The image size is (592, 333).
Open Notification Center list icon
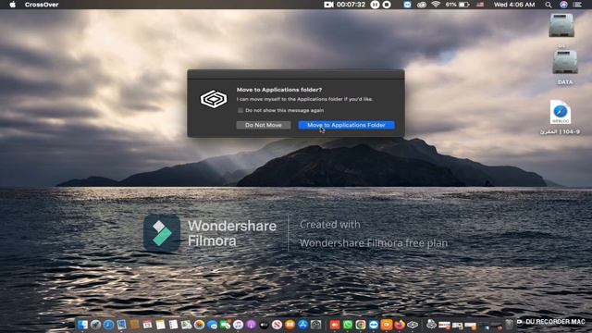coord(577,5)
